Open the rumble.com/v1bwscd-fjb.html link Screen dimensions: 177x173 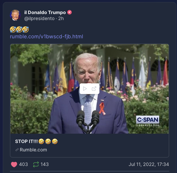coord(46,36)
